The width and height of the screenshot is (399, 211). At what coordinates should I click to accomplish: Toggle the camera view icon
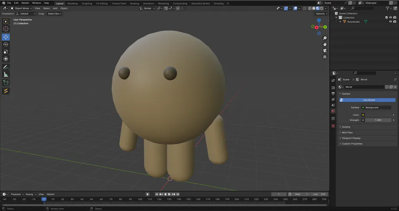click(x=325, y=51)
